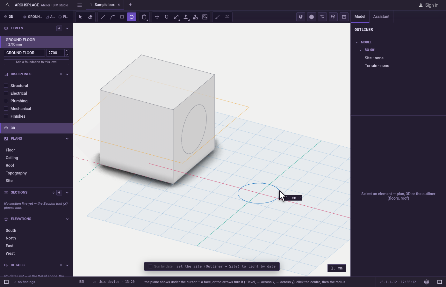Select the Floor plan view

10,150
